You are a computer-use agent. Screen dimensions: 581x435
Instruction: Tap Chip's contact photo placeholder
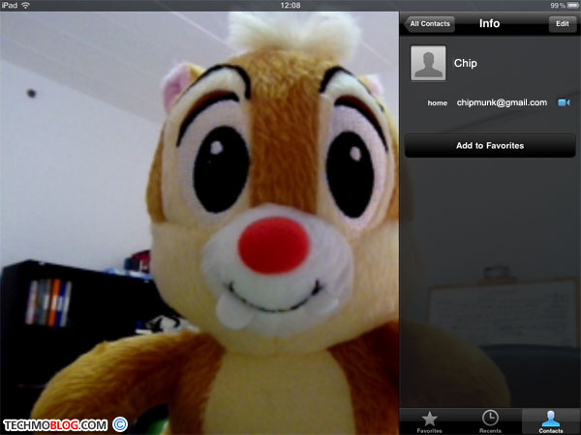[428, 63]
